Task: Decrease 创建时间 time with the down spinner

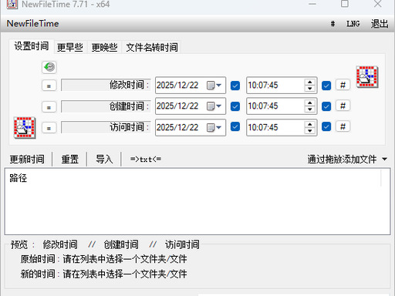Action: 310,109
